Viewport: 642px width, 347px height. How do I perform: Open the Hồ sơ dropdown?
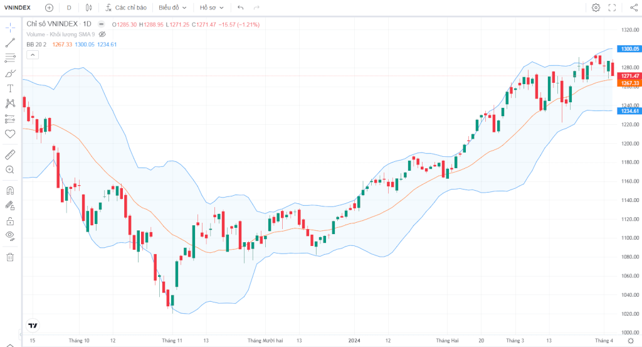[212, 8]
